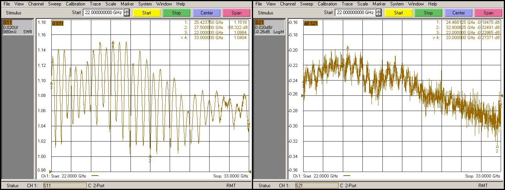This screenshot has width=505, height=190.
Task: Click the S21 field in the status bar
Action: coord(316,185)
